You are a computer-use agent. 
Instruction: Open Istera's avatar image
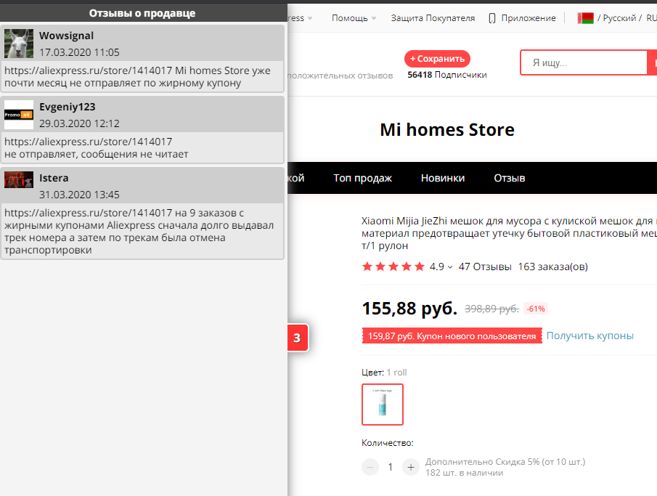pos(19,179)
